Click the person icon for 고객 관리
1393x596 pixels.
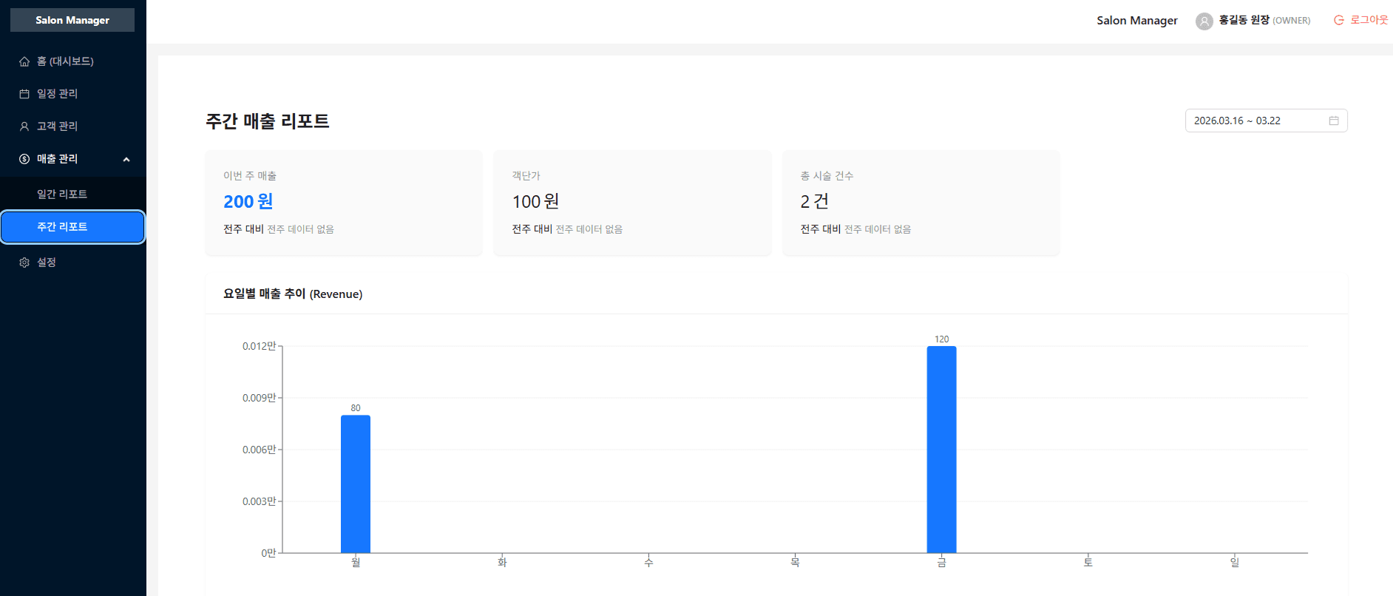tap(24, 126)
